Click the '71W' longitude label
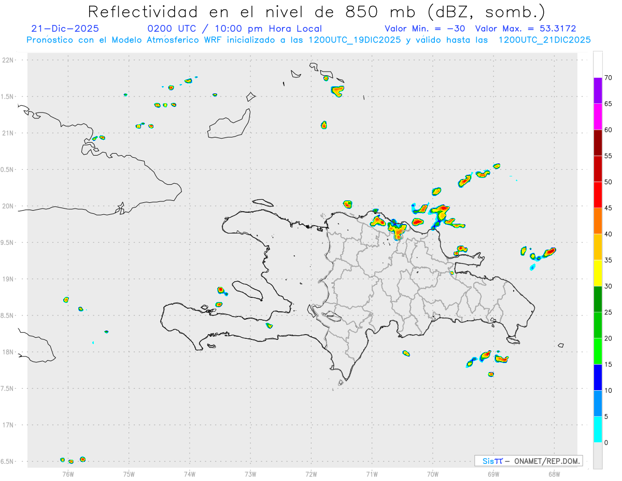The height and width of the screenshot is (481, 622). point(372,474)
